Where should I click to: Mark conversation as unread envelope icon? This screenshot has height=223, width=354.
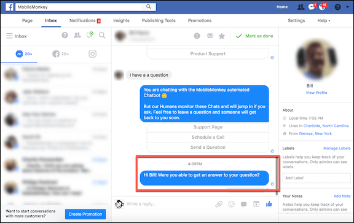tap(210, 36)
